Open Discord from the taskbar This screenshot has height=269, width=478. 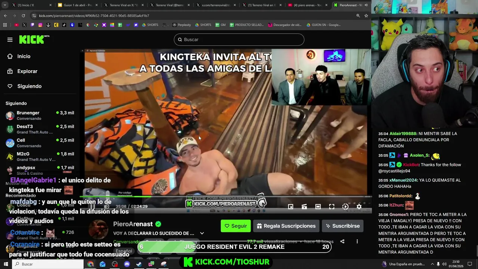[x=127, y=264]
